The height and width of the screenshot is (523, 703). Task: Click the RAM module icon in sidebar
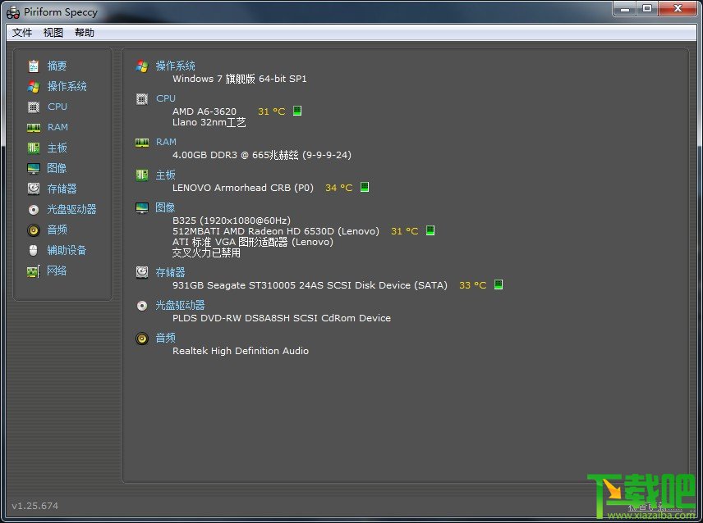pos(34,128)
